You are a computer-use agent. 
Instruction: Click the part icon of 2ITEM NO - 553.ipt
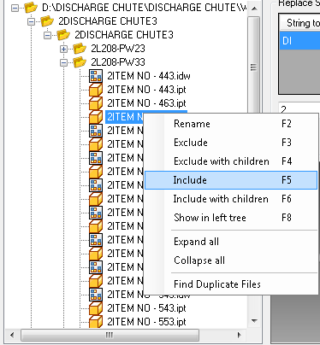96,322
